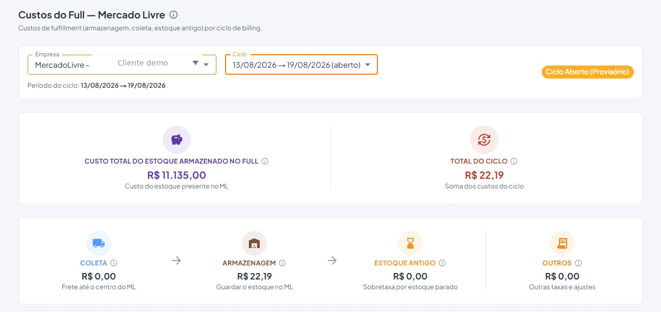Click the Total do Ciclo money cycle icon
This screenshot has height=312, width=661.
pyautogui.click(x=484, y=140)
